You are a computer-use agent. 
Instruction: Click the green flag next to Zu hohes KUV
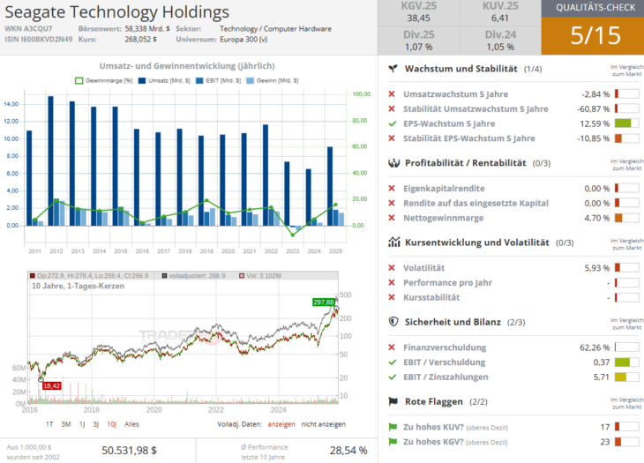coord(393,427)
